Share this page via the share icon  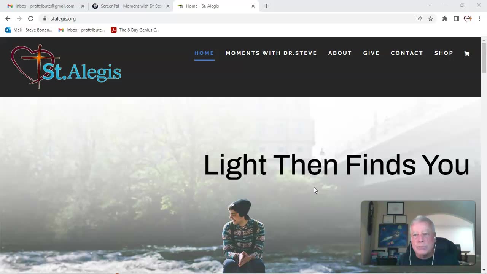point(419,19)
